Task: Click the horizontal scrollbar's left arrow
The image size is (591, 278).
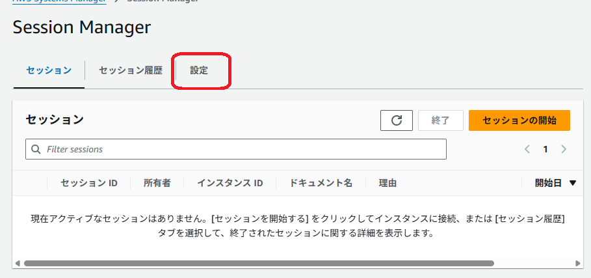Action: coord(18,264)
